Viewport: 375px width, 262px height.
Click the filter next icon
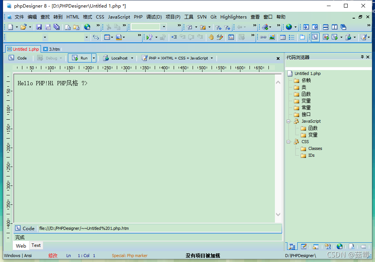point(227,28)
